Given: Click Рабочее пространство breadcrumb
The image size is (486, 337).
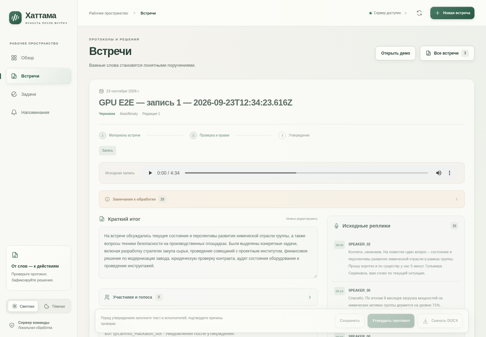Looking at the screenshot, I should pos(109,13).
